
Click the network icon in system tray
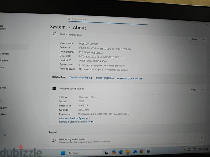[200, 149]
